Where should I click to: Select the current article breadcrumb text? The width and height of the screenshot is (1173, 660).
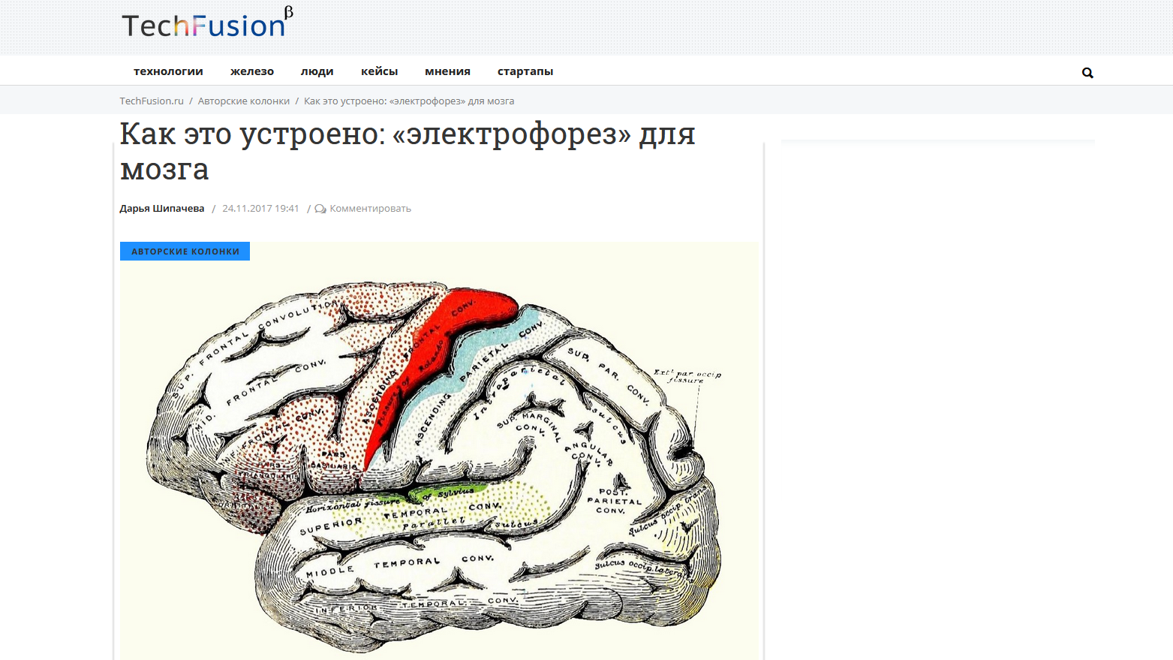409,101
